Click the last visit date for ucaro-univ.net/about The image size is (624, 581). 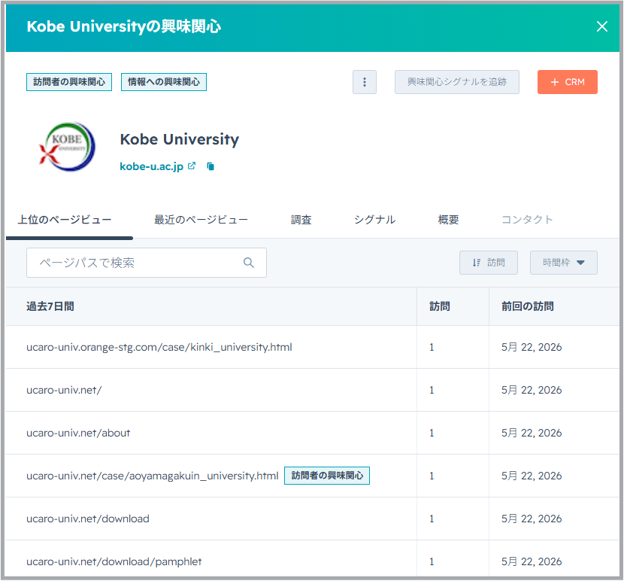pyautogui.click(x=532, y=433)
